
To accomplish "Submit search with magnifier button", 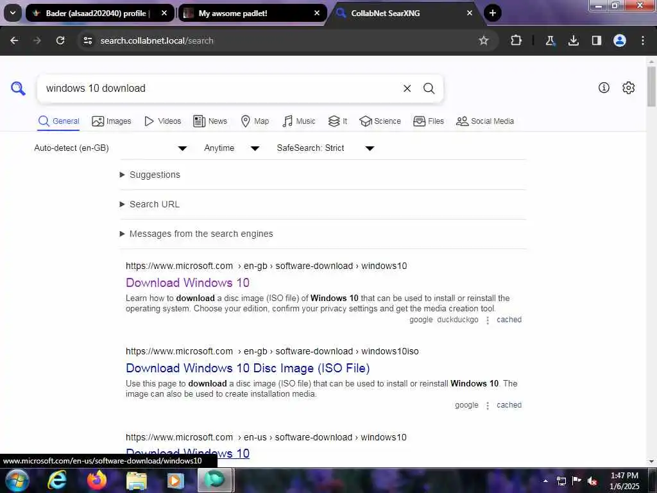I will point(429,89).
